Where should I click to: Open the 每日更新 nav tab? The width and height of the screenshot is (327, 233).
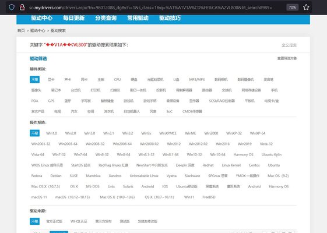click(x=74, y=18)
